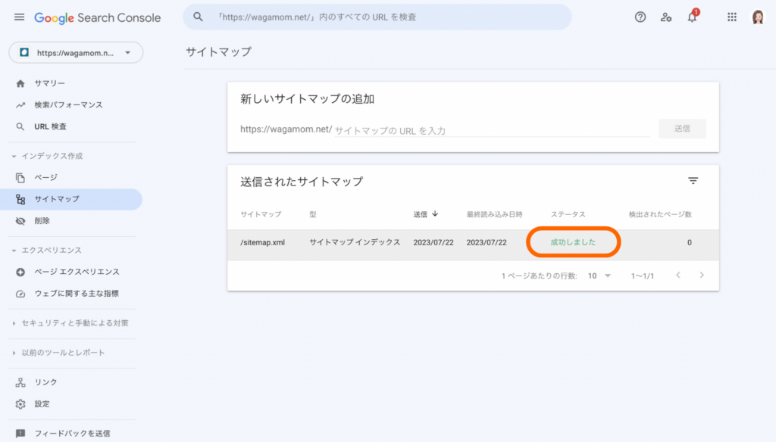Open the Google apps grid
Image resolution: width=776 pixels, height=442 pixels.
[731, 17]
